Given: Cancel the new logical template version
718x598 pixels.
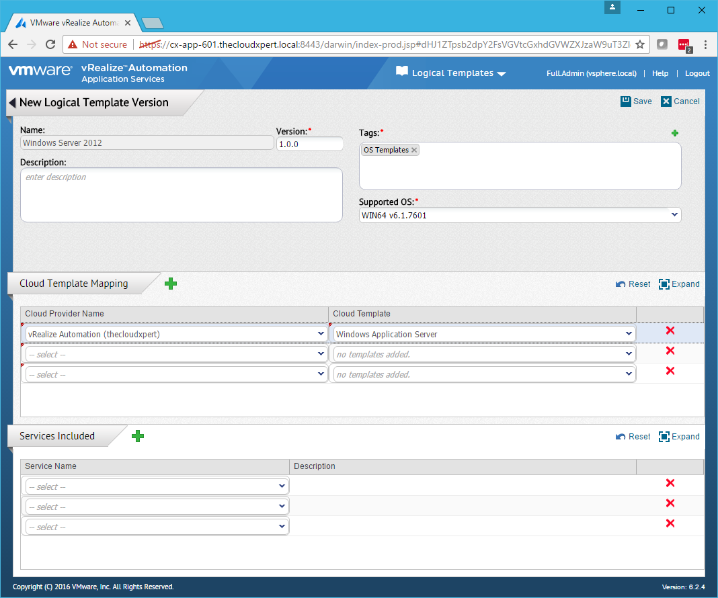Looking at the screenshot, I should pyautogui.click(x=680, y=101).
